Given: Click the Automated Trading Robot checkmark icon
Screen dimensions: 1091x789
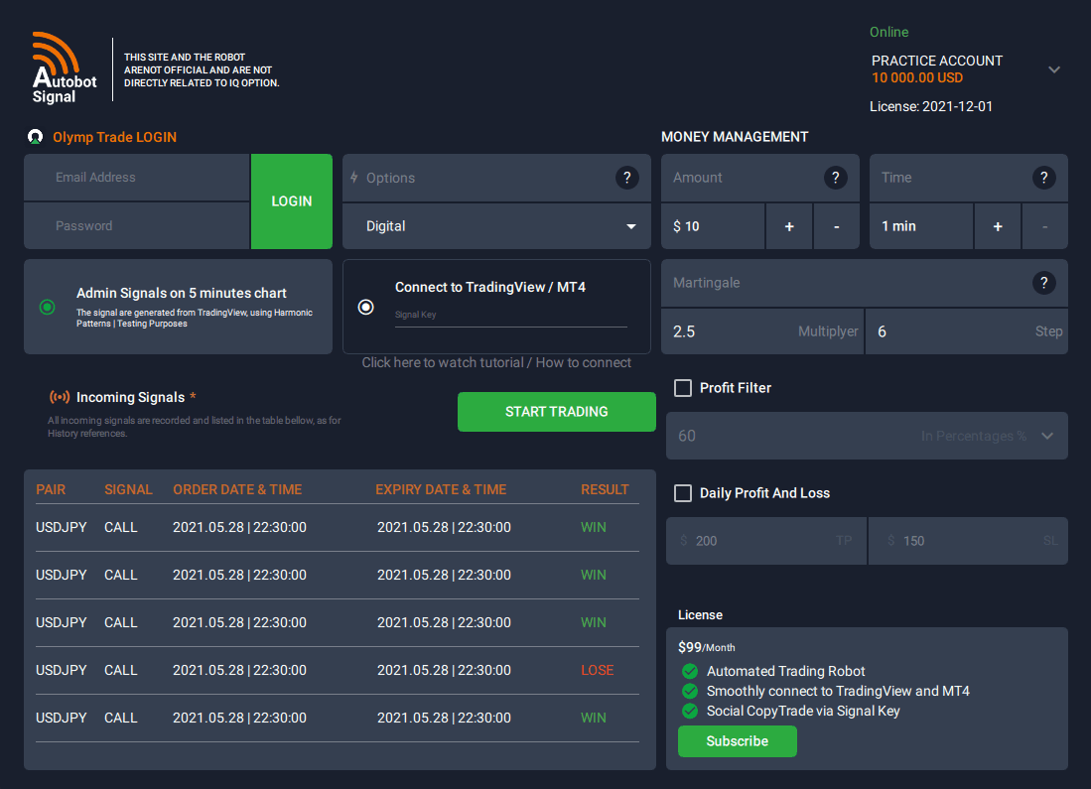Looking at the screenshot, I should point(690,672).
